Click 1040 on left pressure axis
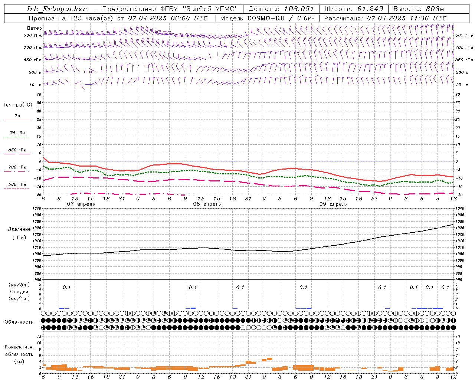 pos(36,209)
